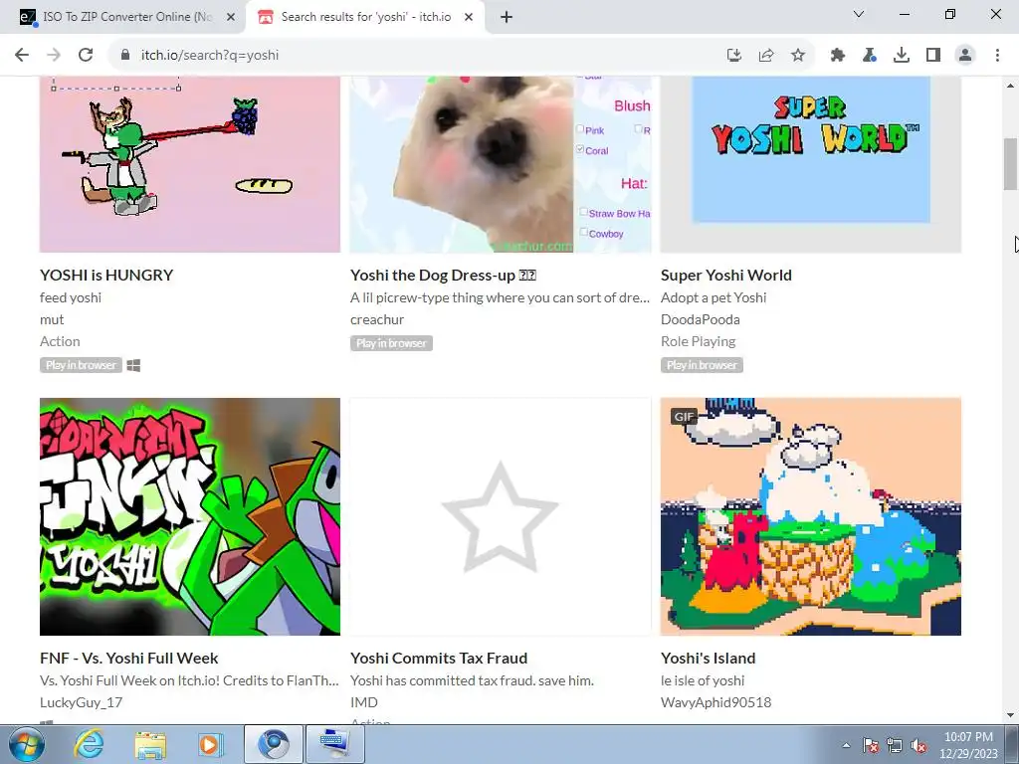Open Yoshi the Dog Dress-up title link
Viewport: 1019px width, 764px height.
(443, 275)
